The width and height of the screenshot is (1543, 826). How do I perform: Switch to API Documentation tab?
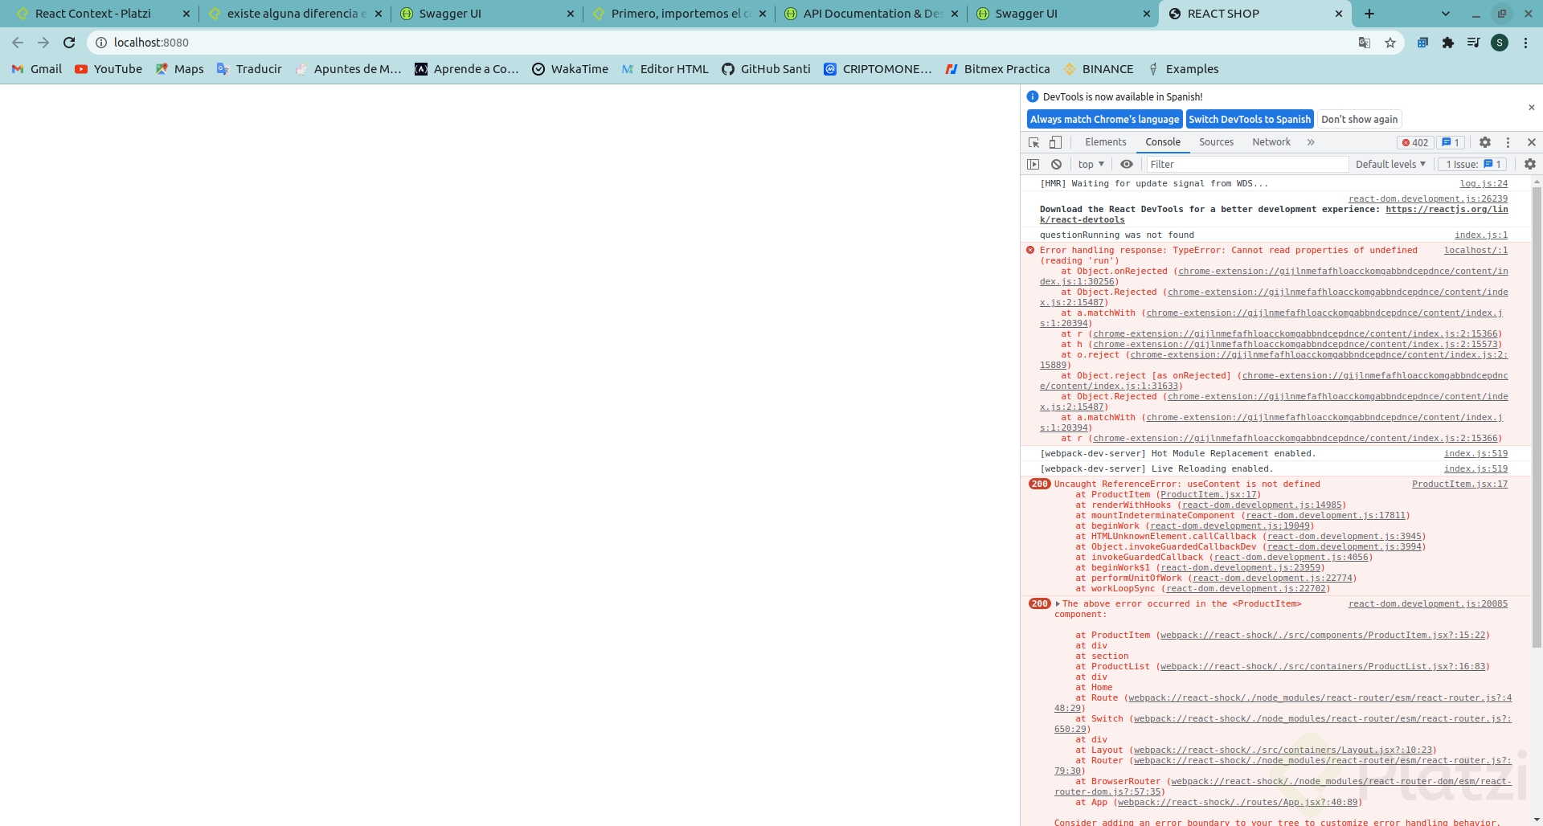(872, 14)
